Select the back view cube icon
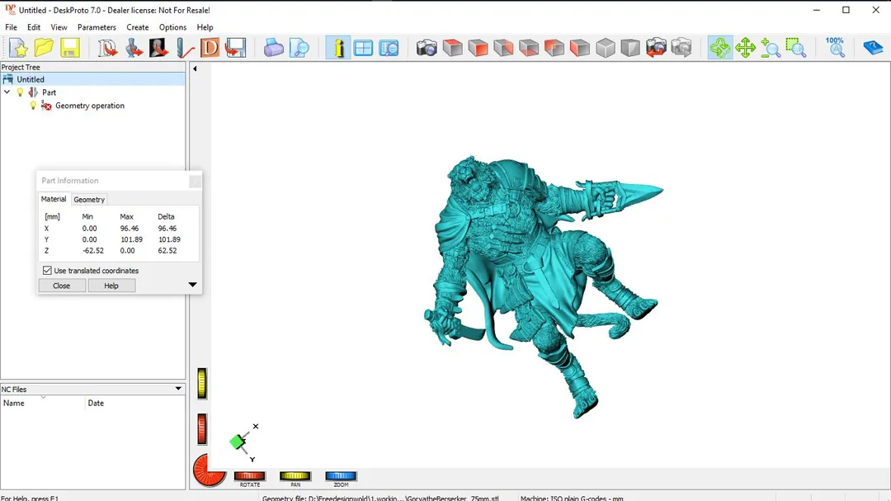The image size is (891, 501). tap(503, 48)
